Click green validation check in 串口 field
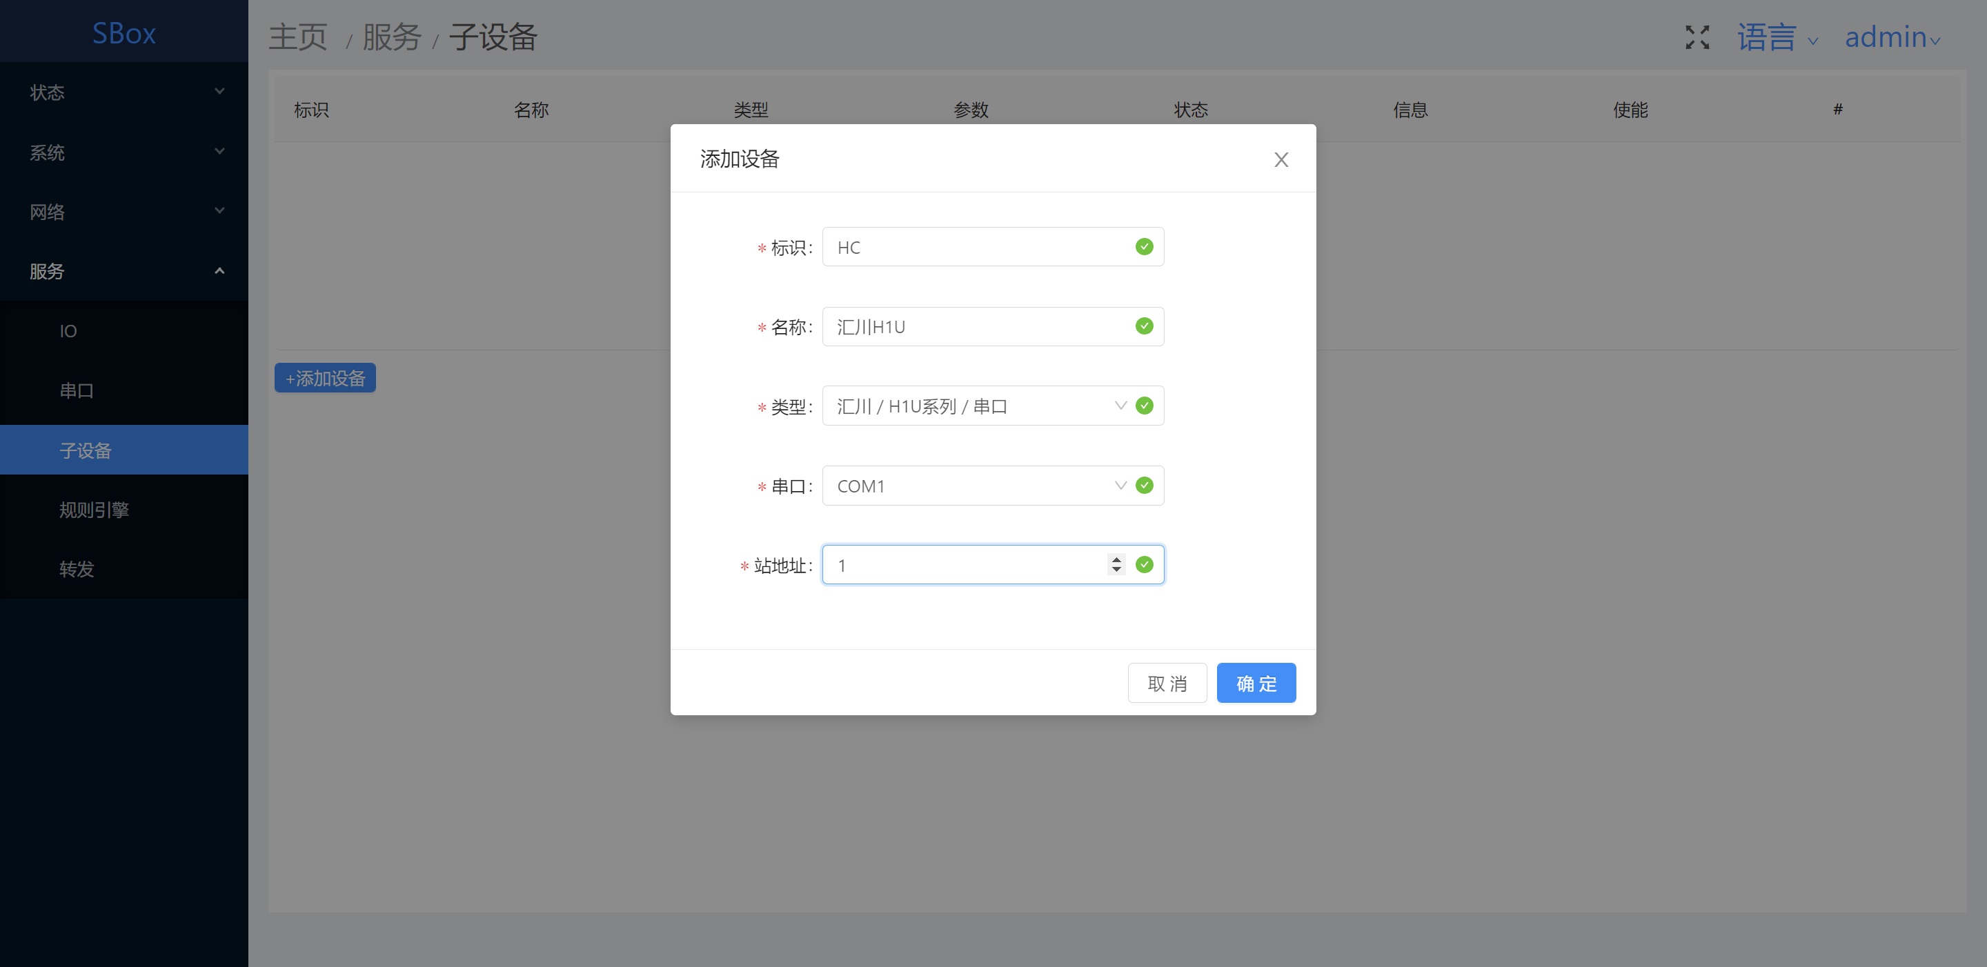Screen dimensions: 1987x967 (1144, 486)
